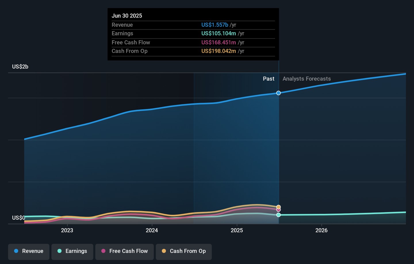The height and width of the screenshot is (264, 414).
Task: Click the pink dot in Free Cash Flow legend
Action: pos(103,251)
